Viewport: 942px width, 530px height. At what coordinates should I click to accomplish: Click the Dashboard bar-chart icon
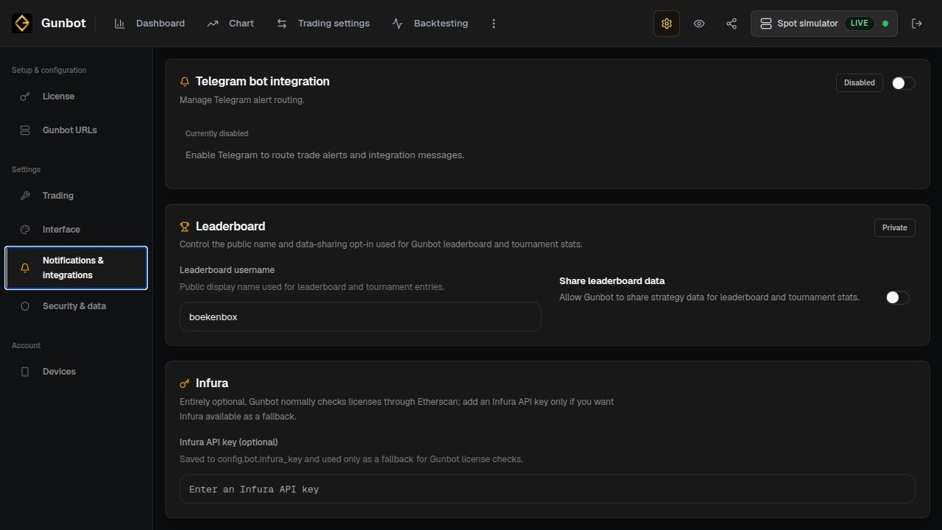point(120,24)
